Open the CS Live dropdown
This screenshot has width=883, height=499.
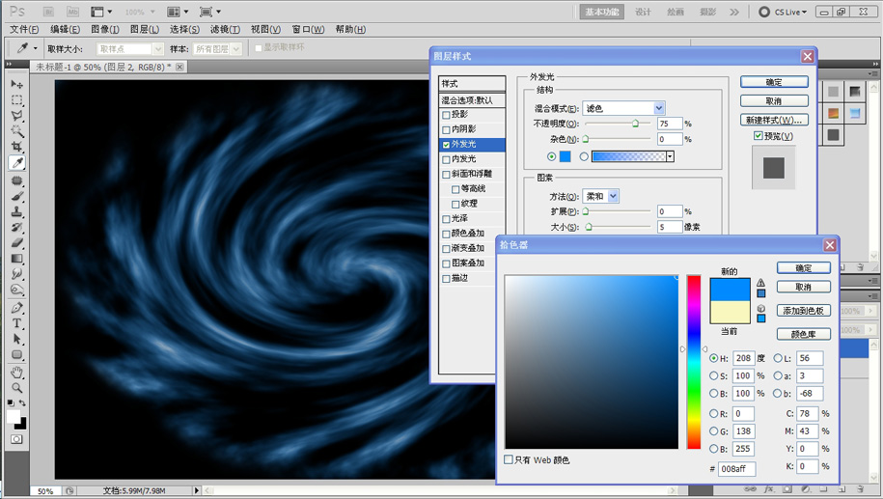pyautogui.click(x=784, y=12)
